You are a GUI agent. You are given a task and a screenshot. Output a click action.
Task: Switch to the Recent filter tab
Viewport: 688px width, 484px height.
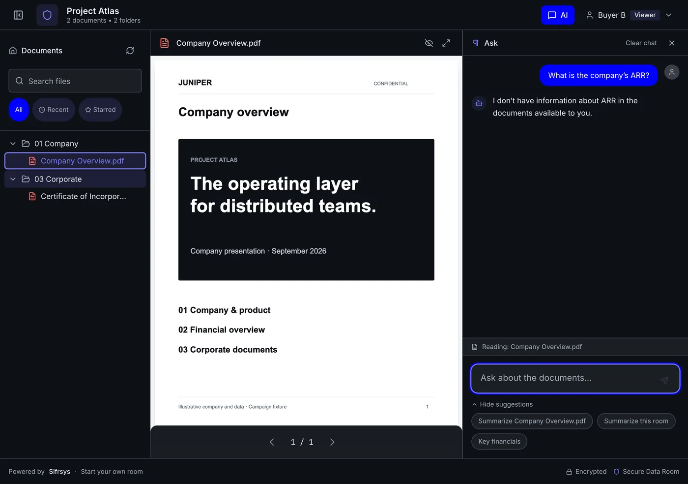point(54,110)
